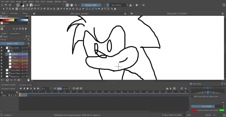Open the brush preset chooser
226x117 pixels.
[31, 5]
